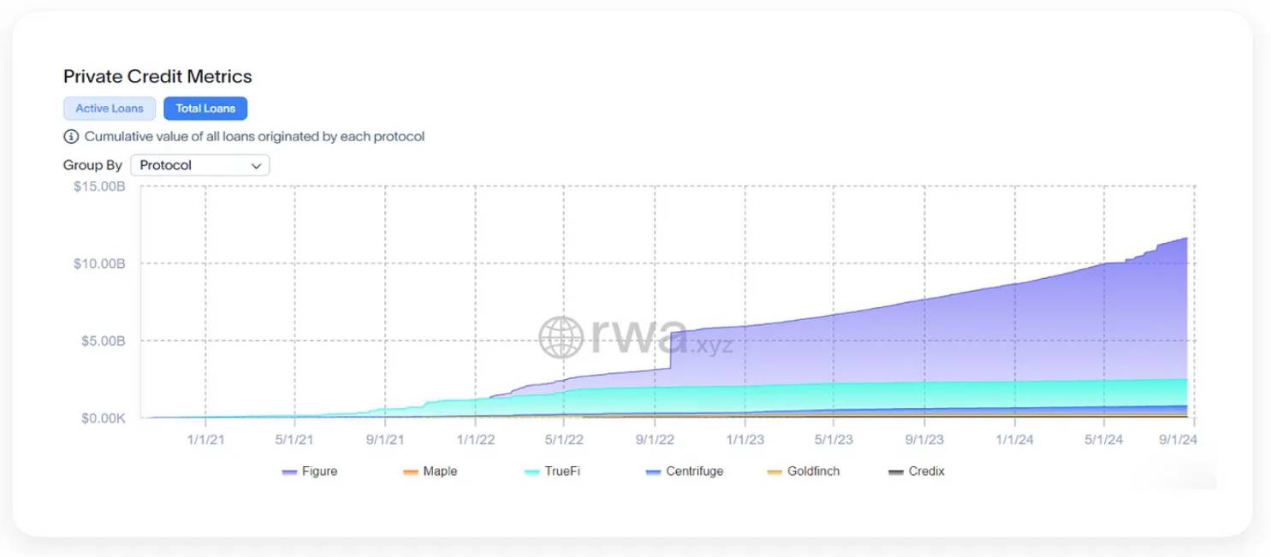Click the Goldfinch yellow legend marker

775,472
